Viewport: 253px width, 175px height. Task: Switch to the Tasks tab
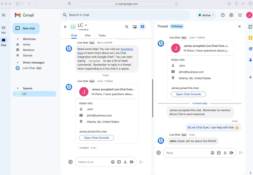102,36
